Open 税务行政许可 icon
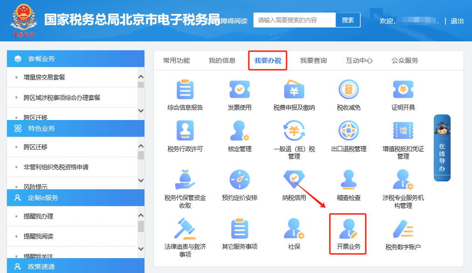This screenshot has height=273, width=472. coord(185,131)
